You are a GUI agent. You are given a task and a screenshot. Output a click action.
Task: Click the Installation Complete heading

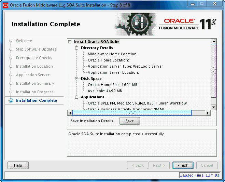tap(46, 24)
